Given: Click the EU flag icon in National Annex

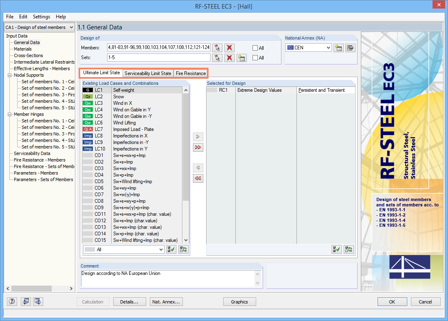Looking at the screenshot, I should pos(290,48).
